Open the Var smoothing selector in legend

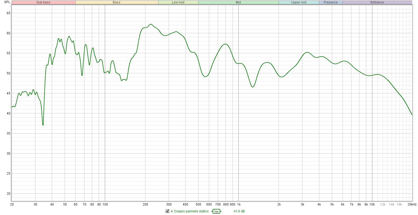pyautogui.click(x=216, y=211)
